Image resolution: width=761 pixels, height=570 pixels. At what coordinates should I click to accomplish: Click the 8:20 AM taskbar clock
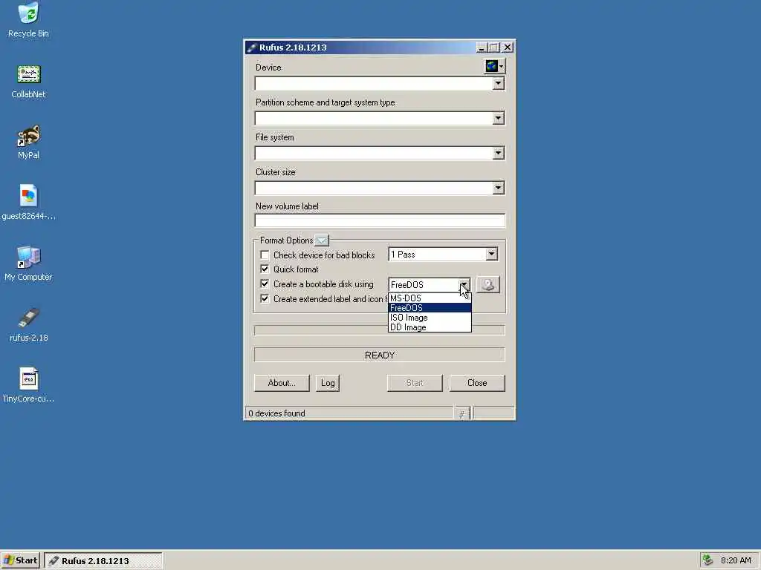tap(736, 560)
